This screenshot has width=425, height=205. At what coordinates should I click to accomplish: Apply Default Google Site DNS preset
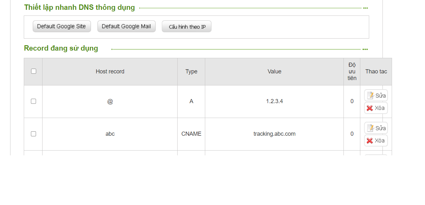tap(62, 26)
